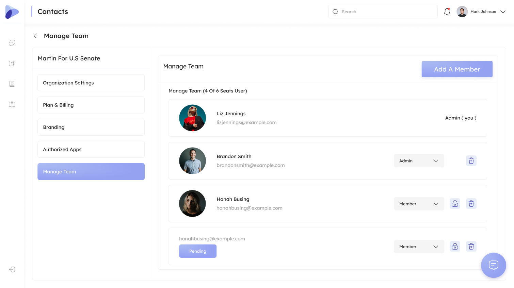This screenshot has width=514, height=288.
Task: Click lizjennings@example.com email
Action: pos(246,122)
